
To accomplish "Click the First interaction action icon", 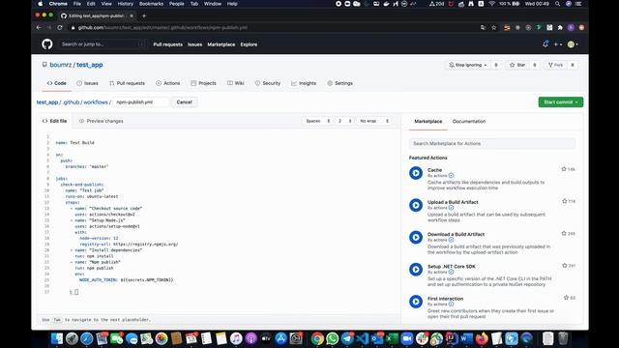I will 416,302.
